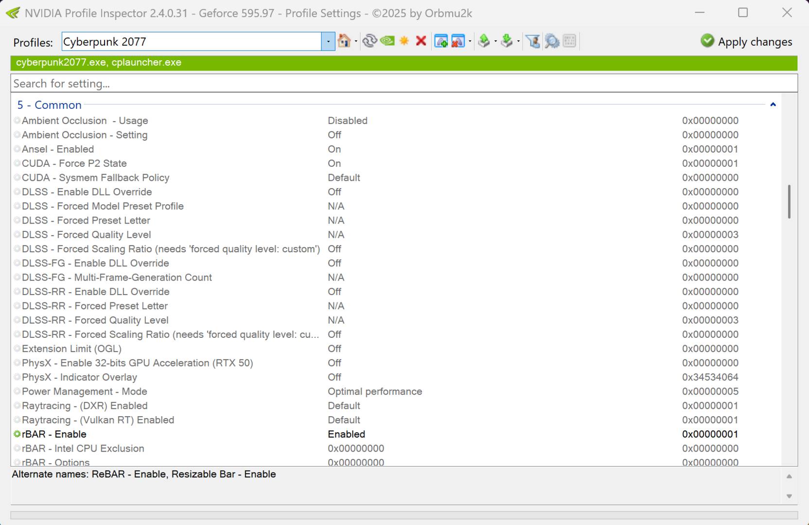
Task: Open the export options arrow menu
Action: click(495, 41)
